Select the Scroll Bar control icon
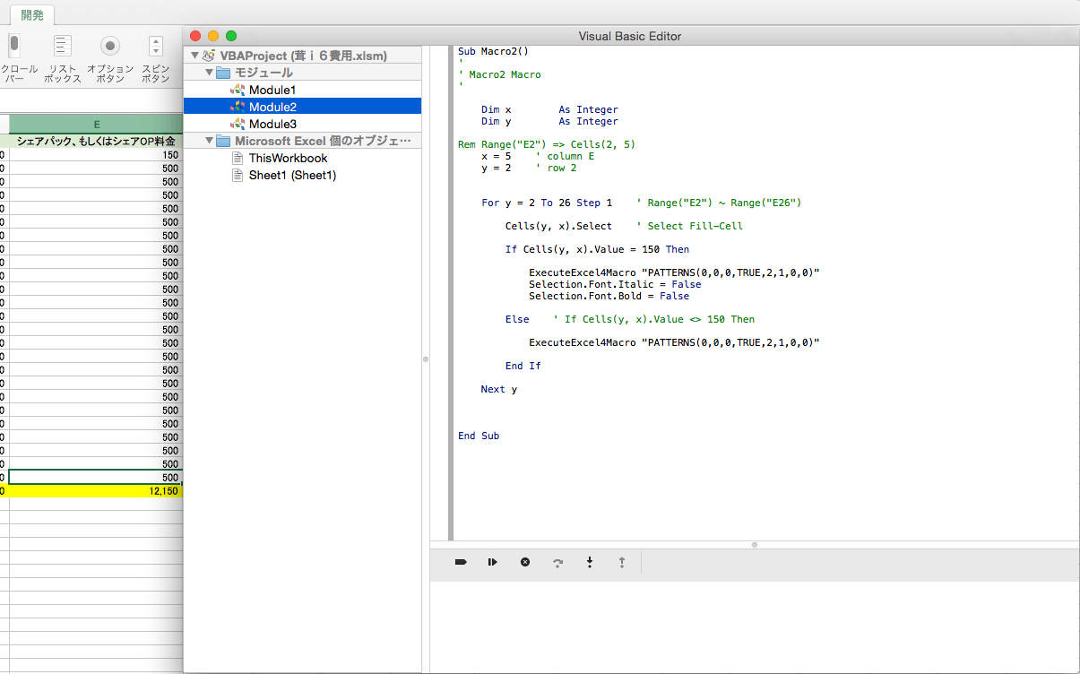 (x=14, y=47)
